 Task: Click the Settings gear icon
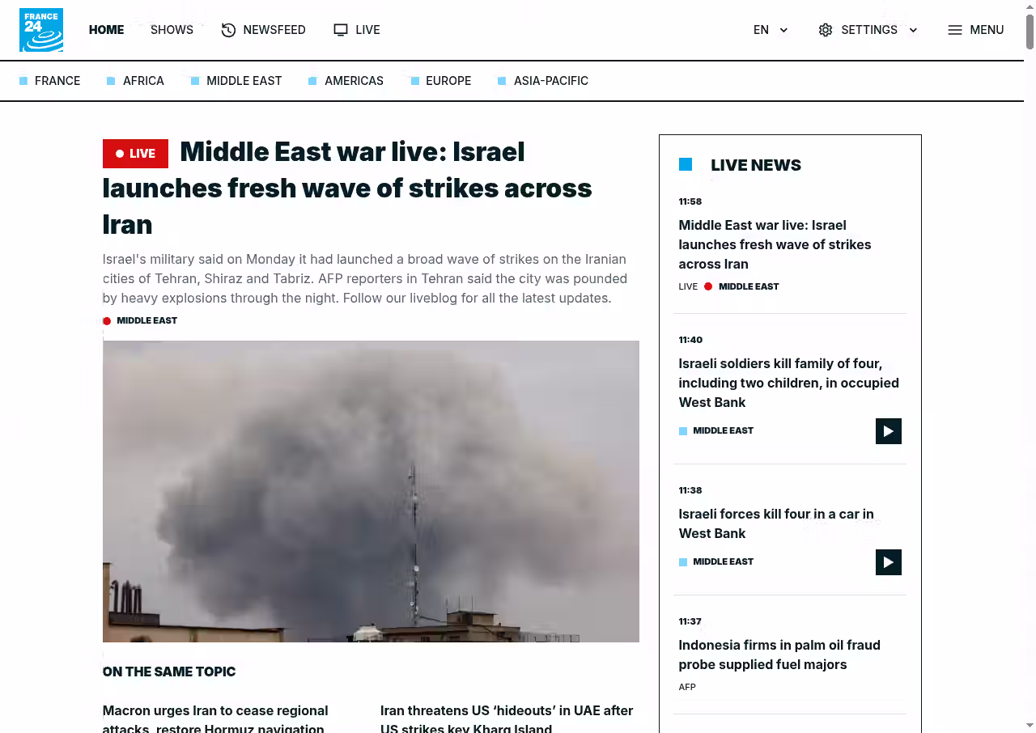(826, 30)
